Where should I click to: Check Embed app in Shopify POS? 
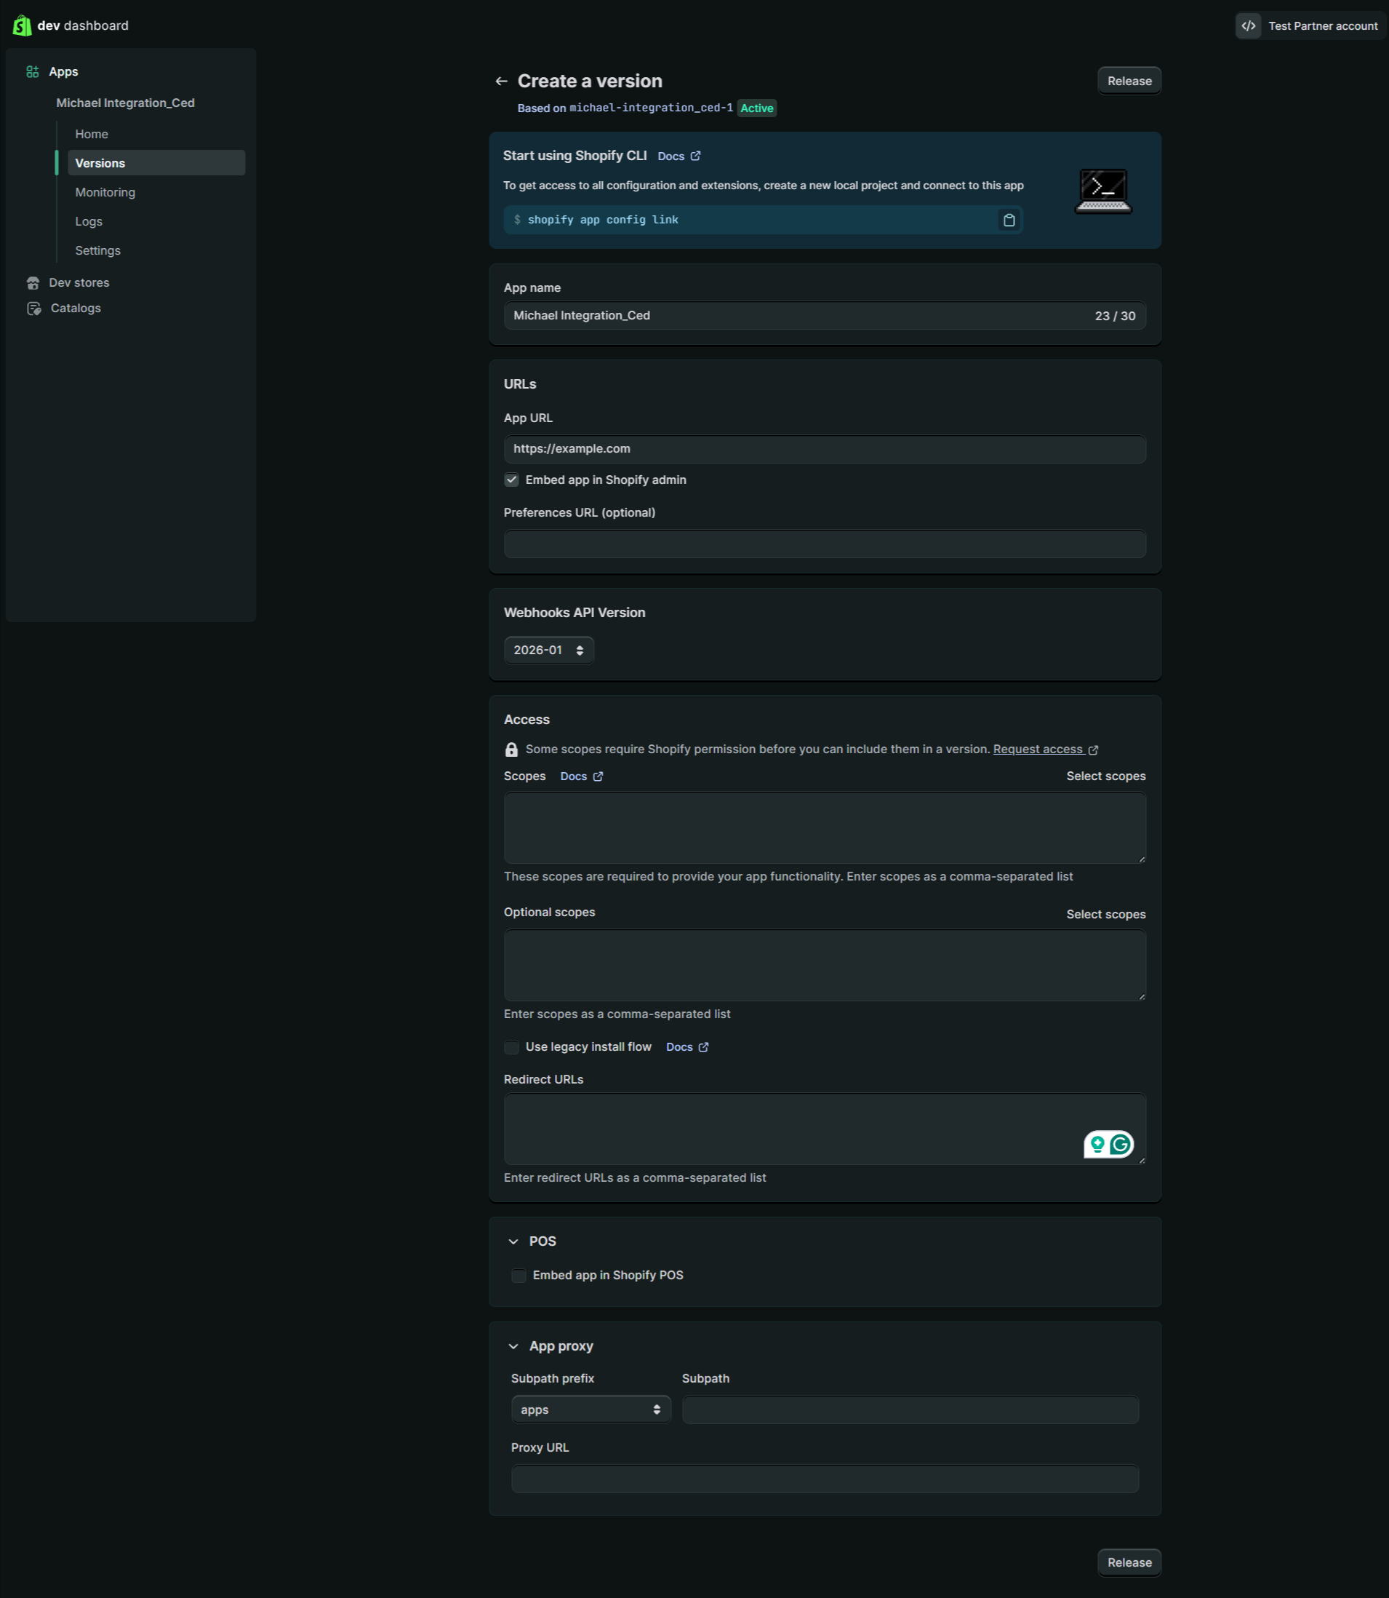(519, 1276)
